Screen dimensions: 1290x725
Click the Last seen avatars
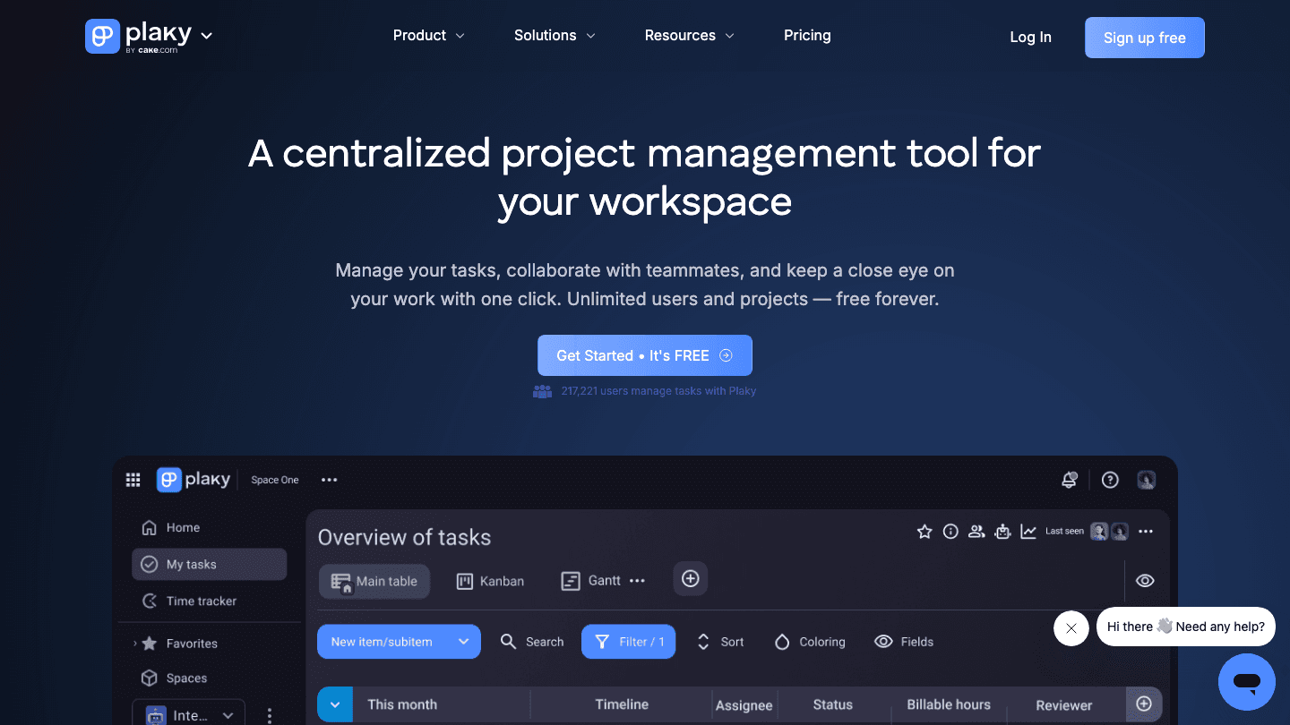1109,532
